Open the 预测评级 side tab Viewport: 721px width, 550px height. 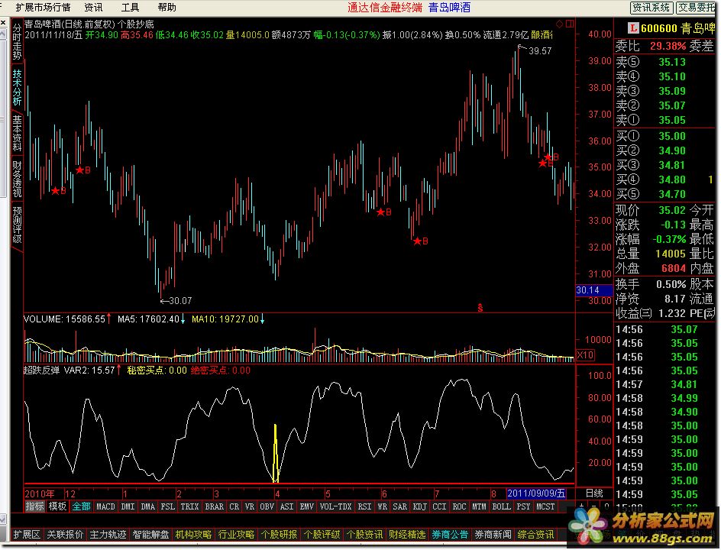click(17, 225)
